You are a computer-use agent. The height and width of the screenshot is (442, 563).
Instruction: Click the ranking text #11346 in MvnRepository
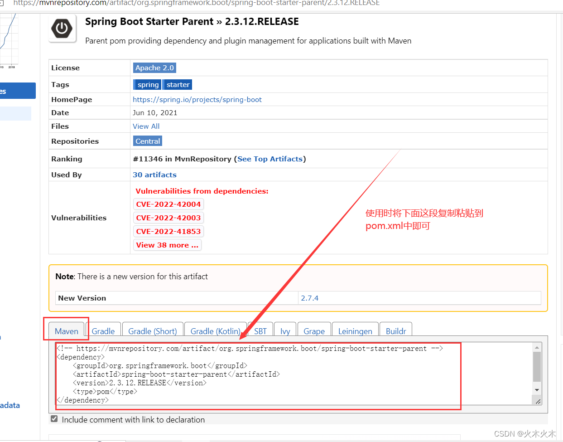coord(182,159)
